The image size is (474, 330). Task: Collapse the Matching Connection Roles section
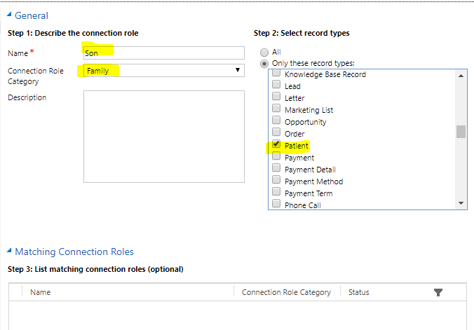9,250
